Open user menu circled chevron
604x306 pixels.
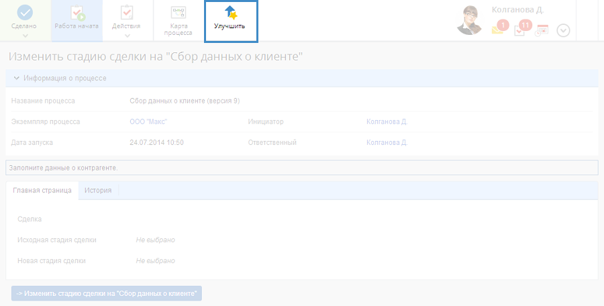(x=563, y=30)
